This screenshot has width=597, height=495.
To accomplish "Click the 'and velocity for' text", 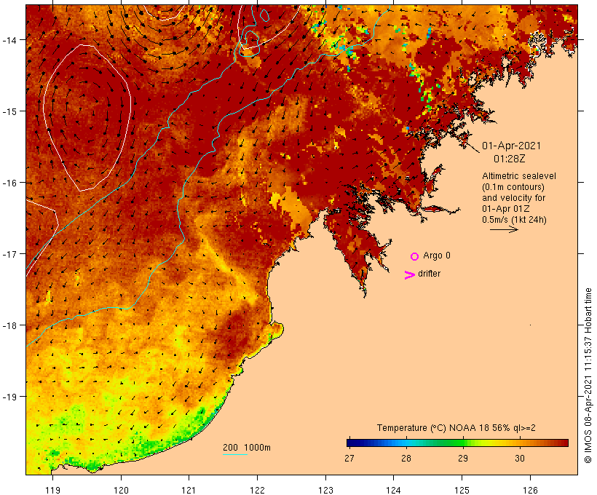I will point(513,198).
